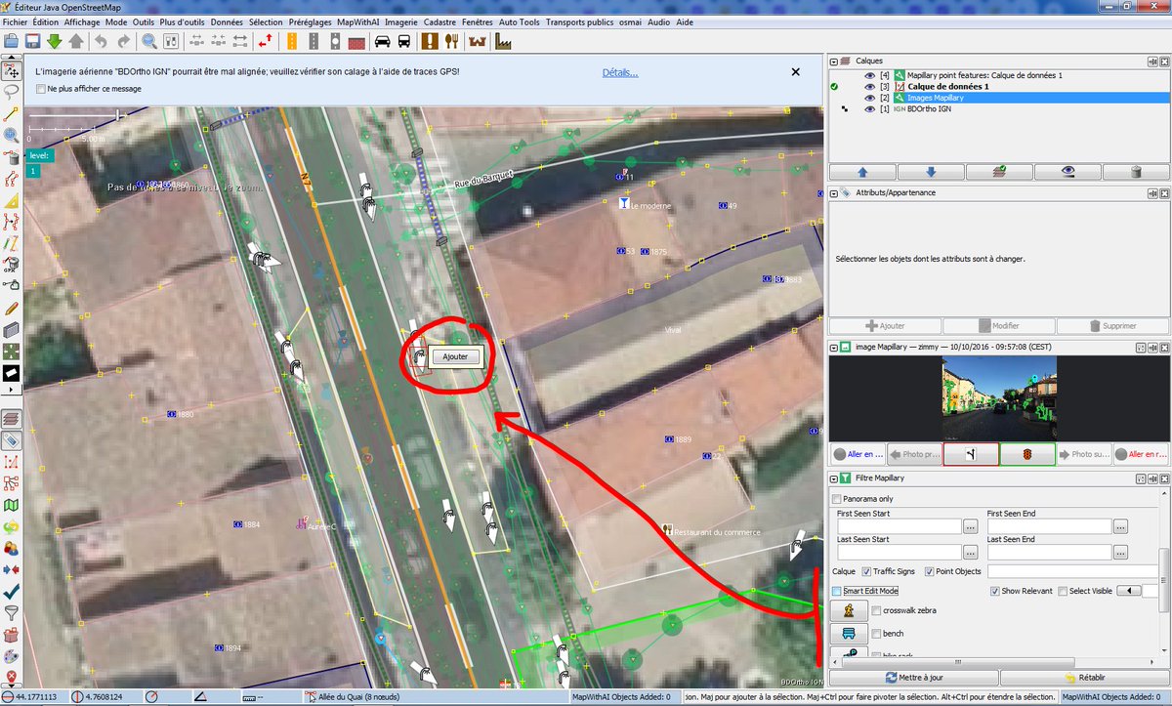Uncheck the Point Objects checkbox
Viewport: 1172px width, 706px height.
pos(929,571)
